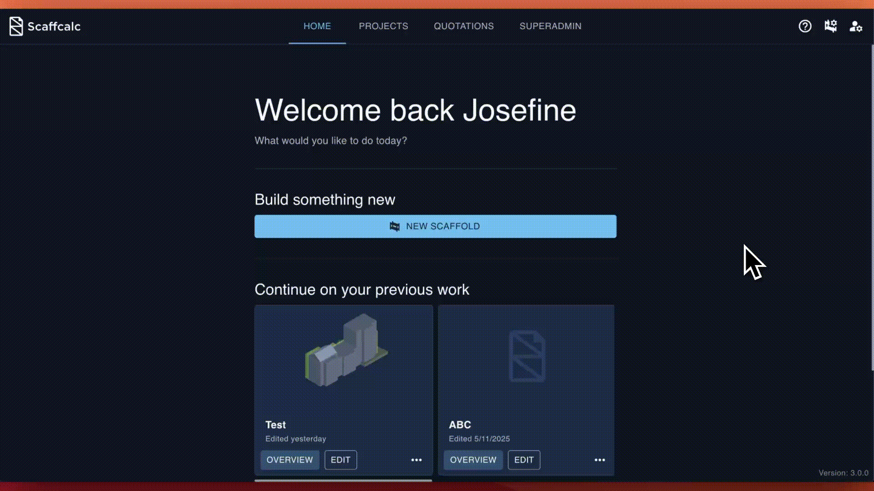Viewport: 874px width, 491px height.
Task: Edit the ABC project
Action: [523, 460]
